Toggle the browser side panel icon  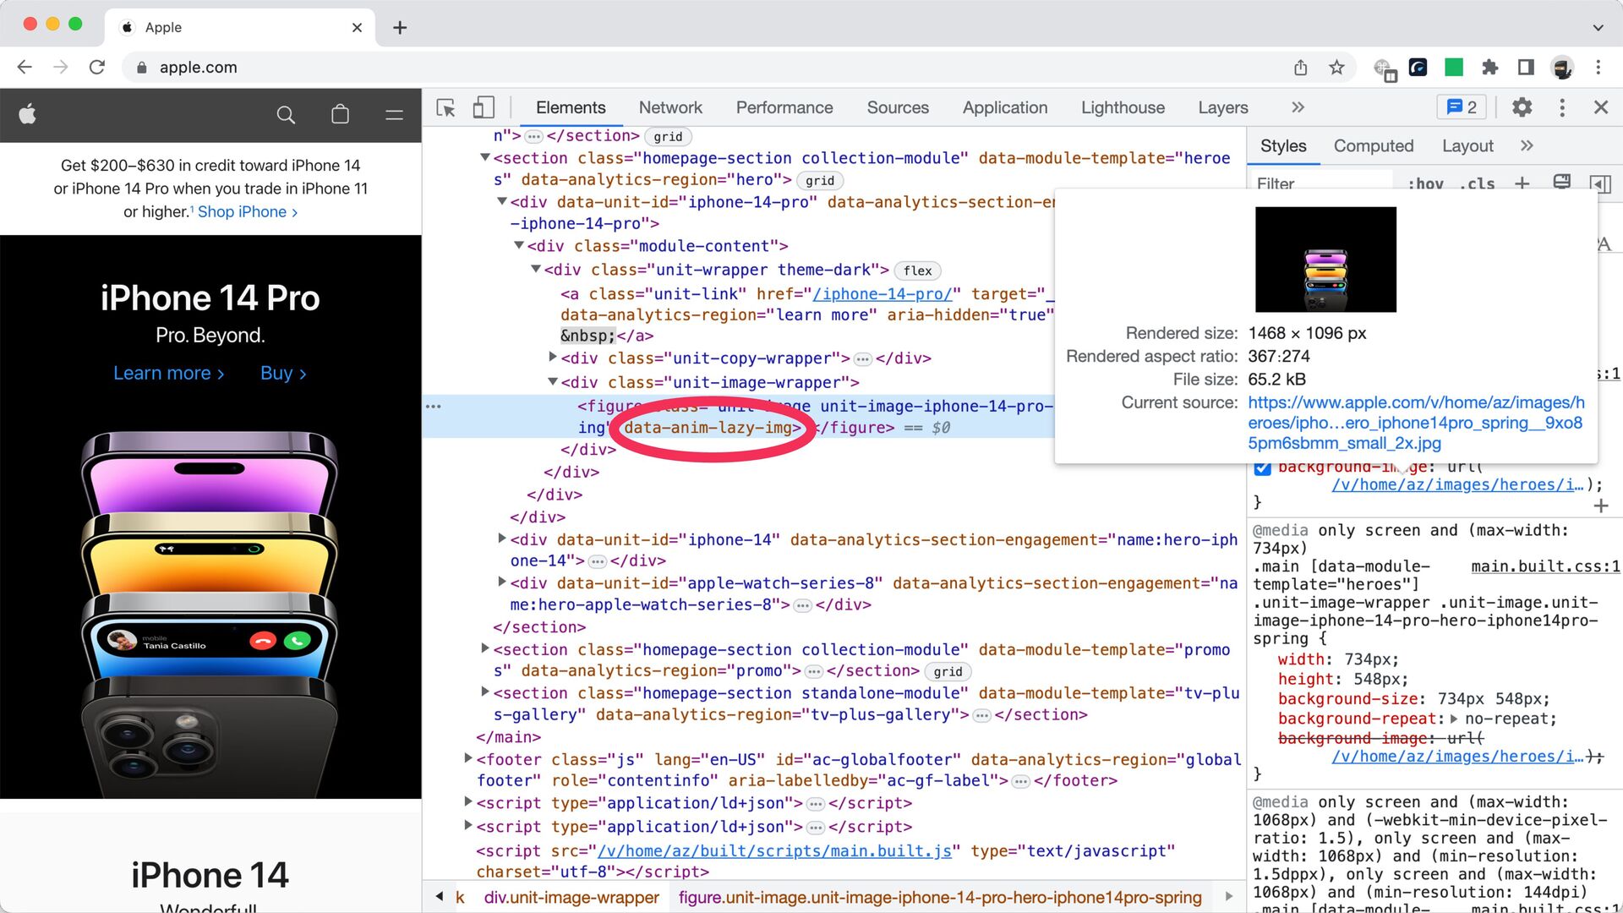tap(1526, 67)
